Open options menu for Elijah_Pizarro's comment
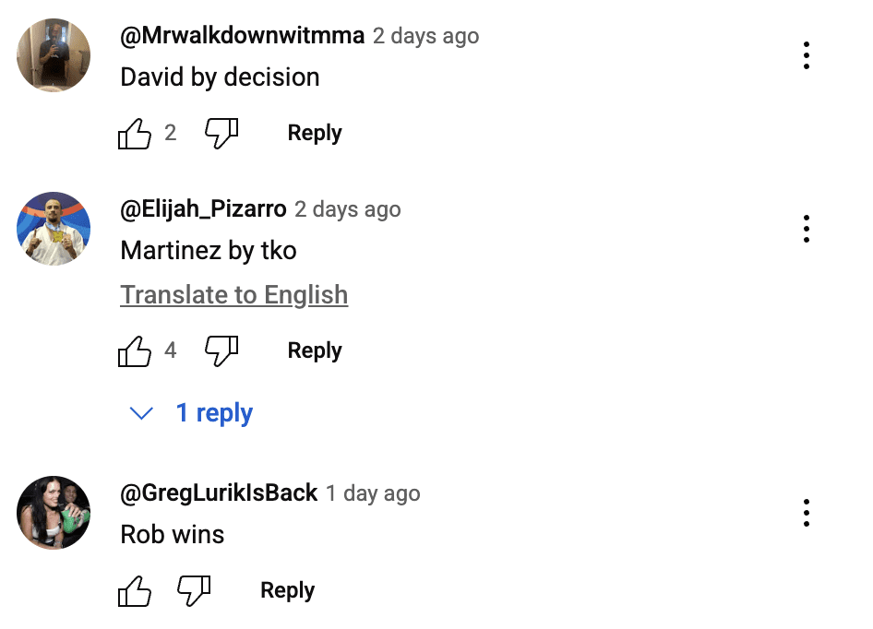This screenshot has width=873, height=629. point(807,228)
